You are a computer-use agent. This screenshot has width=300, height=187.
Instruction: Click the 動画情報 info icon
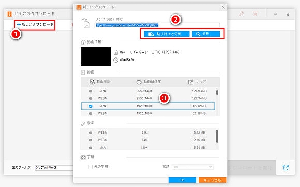[x=83, y=42]
